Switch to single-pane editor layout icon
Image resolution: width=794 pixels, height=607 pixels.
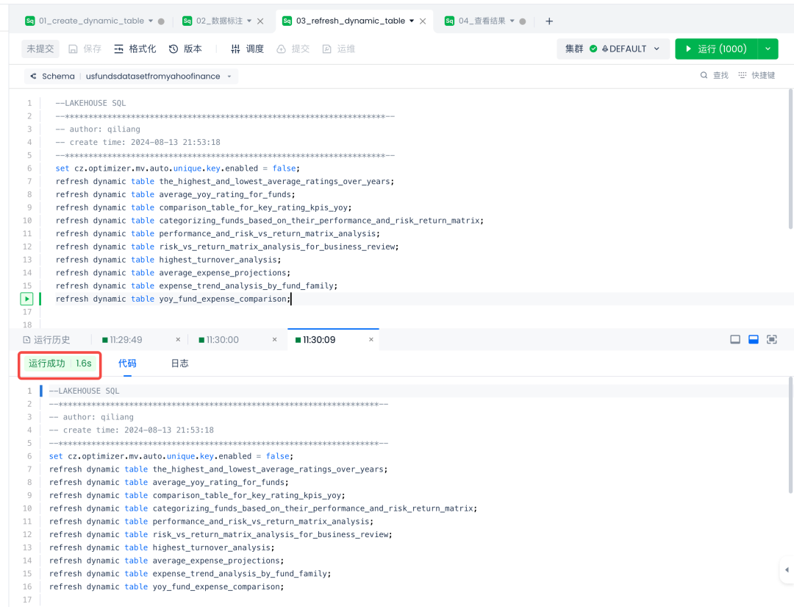point(735,339)
